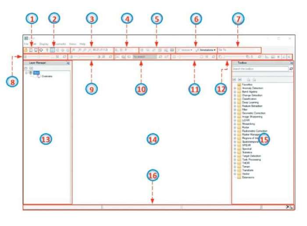Select the Geometric Correction folder
This screenshot has width=307, height=226.
253,113
